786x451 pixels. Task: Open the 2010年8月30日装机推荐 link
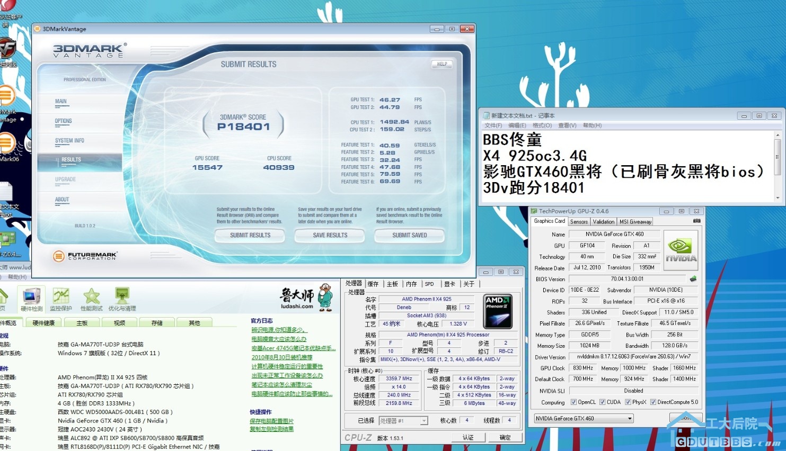point(281,357)
